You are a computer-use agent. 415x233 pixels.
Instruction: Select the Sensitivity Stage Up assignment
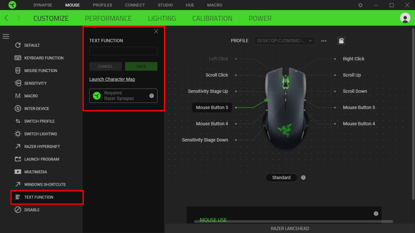(x=208, y=91)
